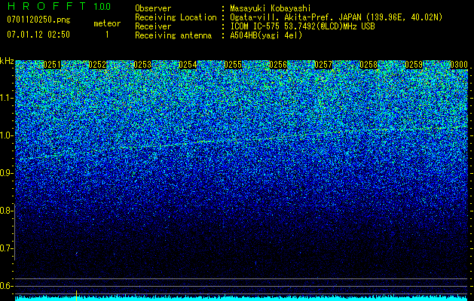Image resolution: width=474 pixels, height=301 pixels.
Task: Click the Observer label
Action: (153, 8)
